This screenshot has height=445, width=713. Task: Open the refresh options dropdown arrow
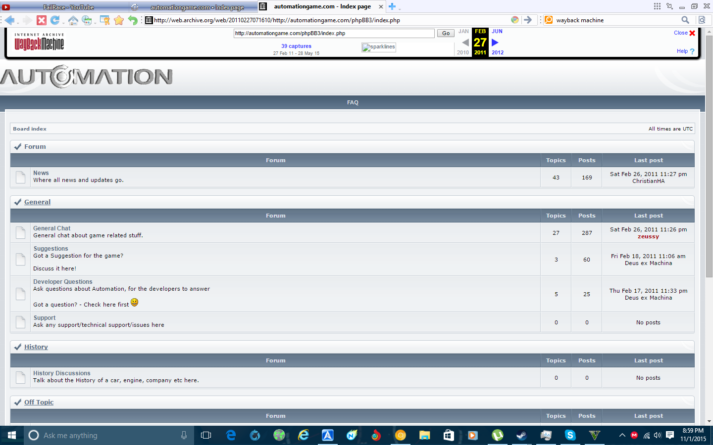63,22
